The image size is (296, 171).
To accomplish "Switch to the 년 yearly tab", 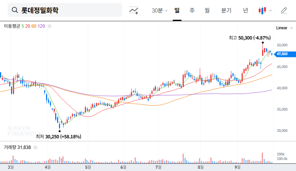I will coord(245,11).
